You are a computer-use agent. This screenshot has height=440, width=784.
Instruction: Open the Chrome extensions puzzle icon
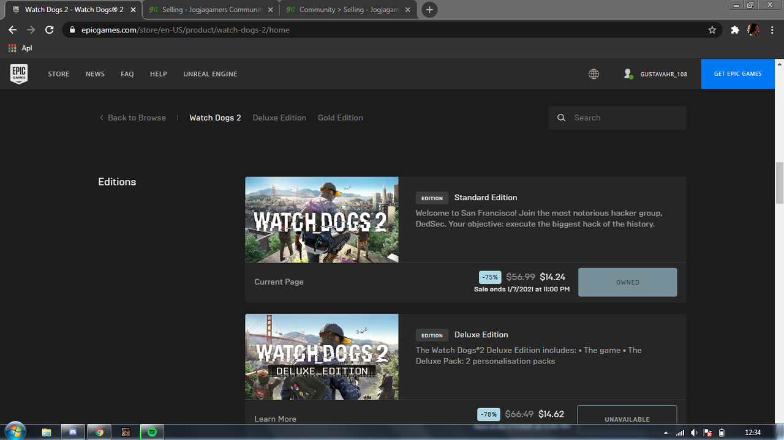point(735,29)
